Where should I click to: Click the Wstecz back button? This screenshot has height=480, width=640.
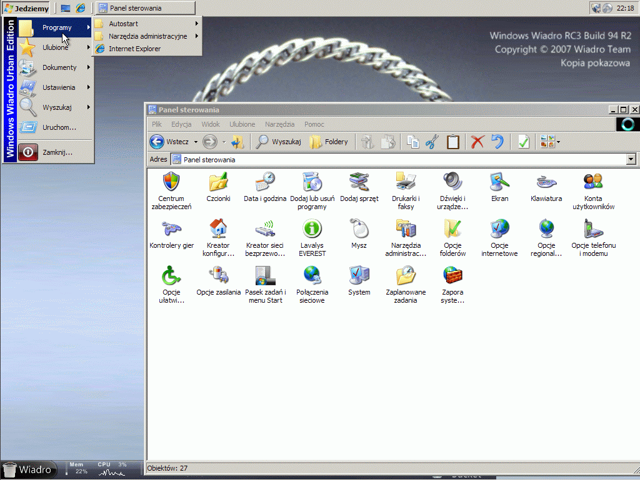tap(169, 142)
